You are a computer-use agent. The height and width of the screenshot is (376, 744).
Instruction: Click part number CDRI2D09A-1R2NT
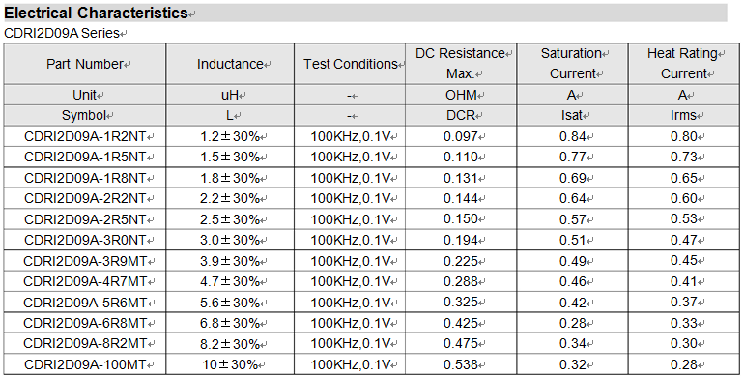(x=85, y=136)
